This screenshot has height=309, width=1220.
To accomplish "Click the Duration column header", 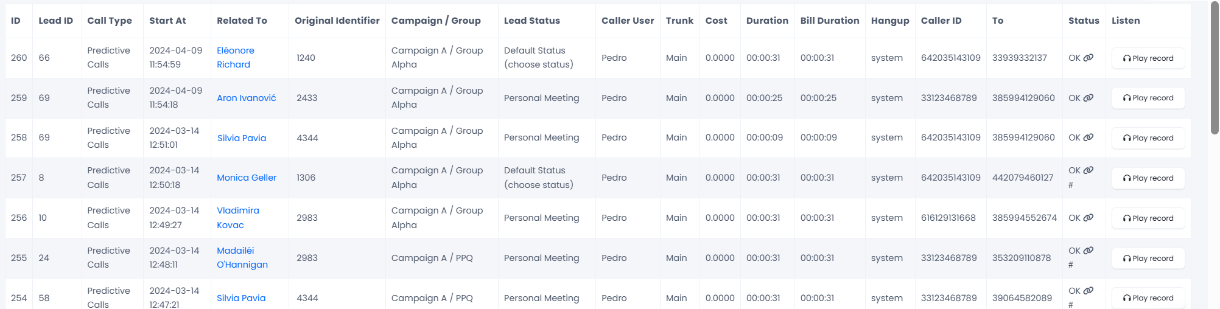I will [x=767, y=21].
